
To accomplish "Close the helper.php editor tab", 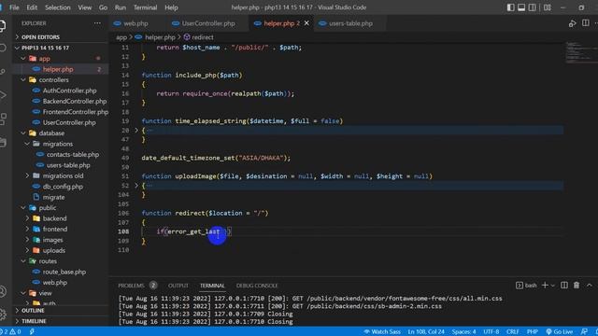I will coord(306,23).
